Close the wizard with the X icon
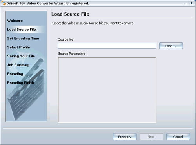Viewport: 196px width, 145px height. [192, 3]
